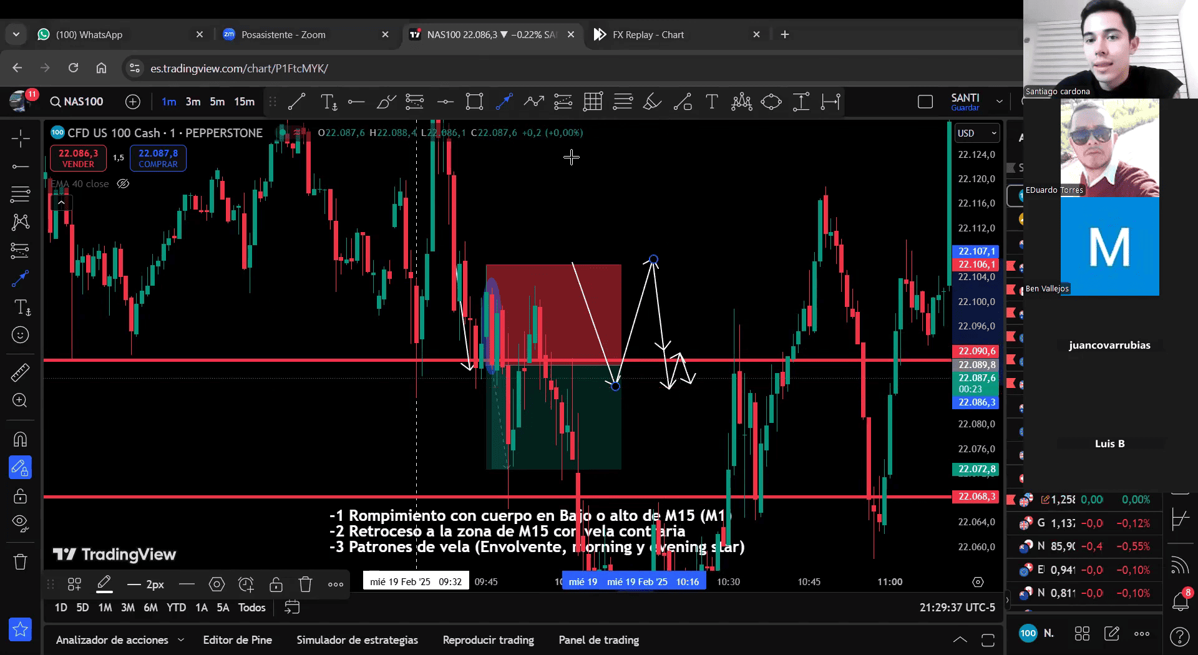Viewport: 1198px width, 655px height.
Task: Select the plain T text tool in top toolbar
Action: [711, 102]
